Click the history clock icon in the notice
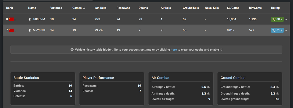The width and height of the screenshot is (293, 108). (72, 50)
